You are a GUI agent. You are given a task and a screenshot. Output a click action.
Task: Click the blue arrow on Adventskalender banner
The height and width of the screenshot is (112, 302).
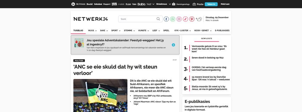[173, 45]
